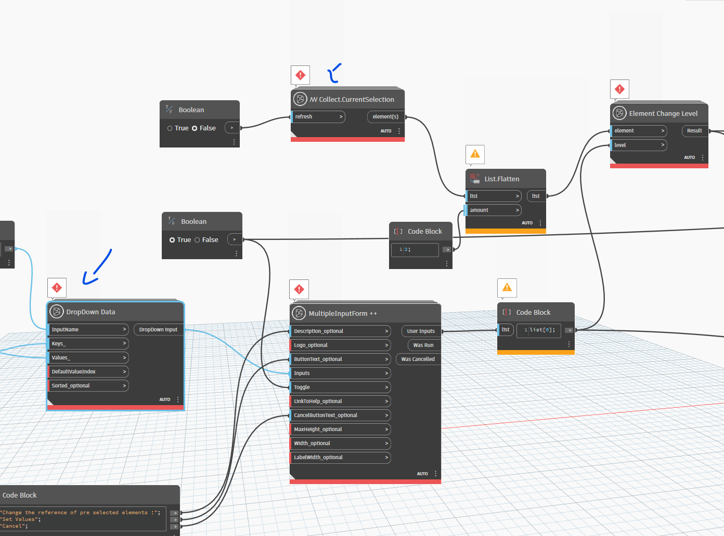The image size is (724, 536).
Task: Click the error icon above DropDown Data node
Action: point(57,287)
